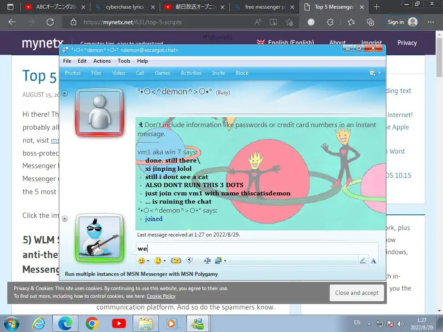Click the mynetx site logo
This screenshot has height=332, width=443.
point(42,43)
